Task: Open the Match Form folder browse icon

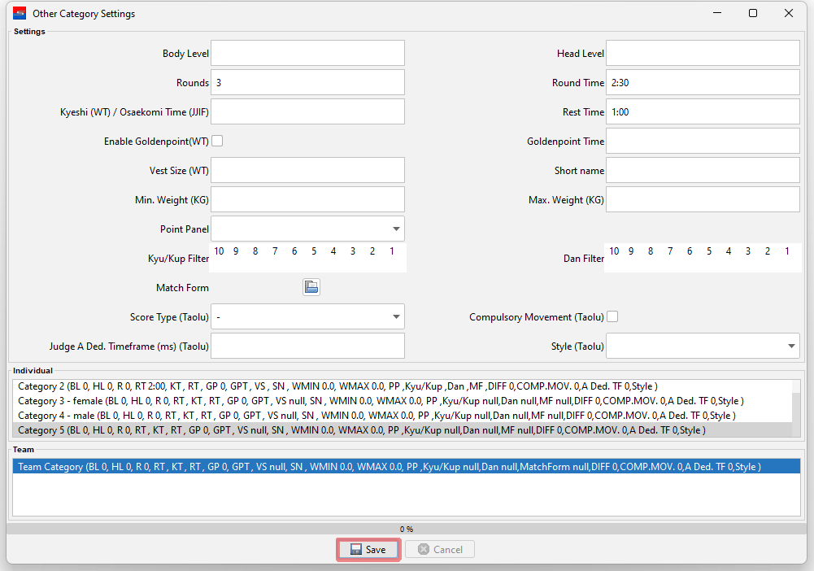Action: click(x=311, y=287)
